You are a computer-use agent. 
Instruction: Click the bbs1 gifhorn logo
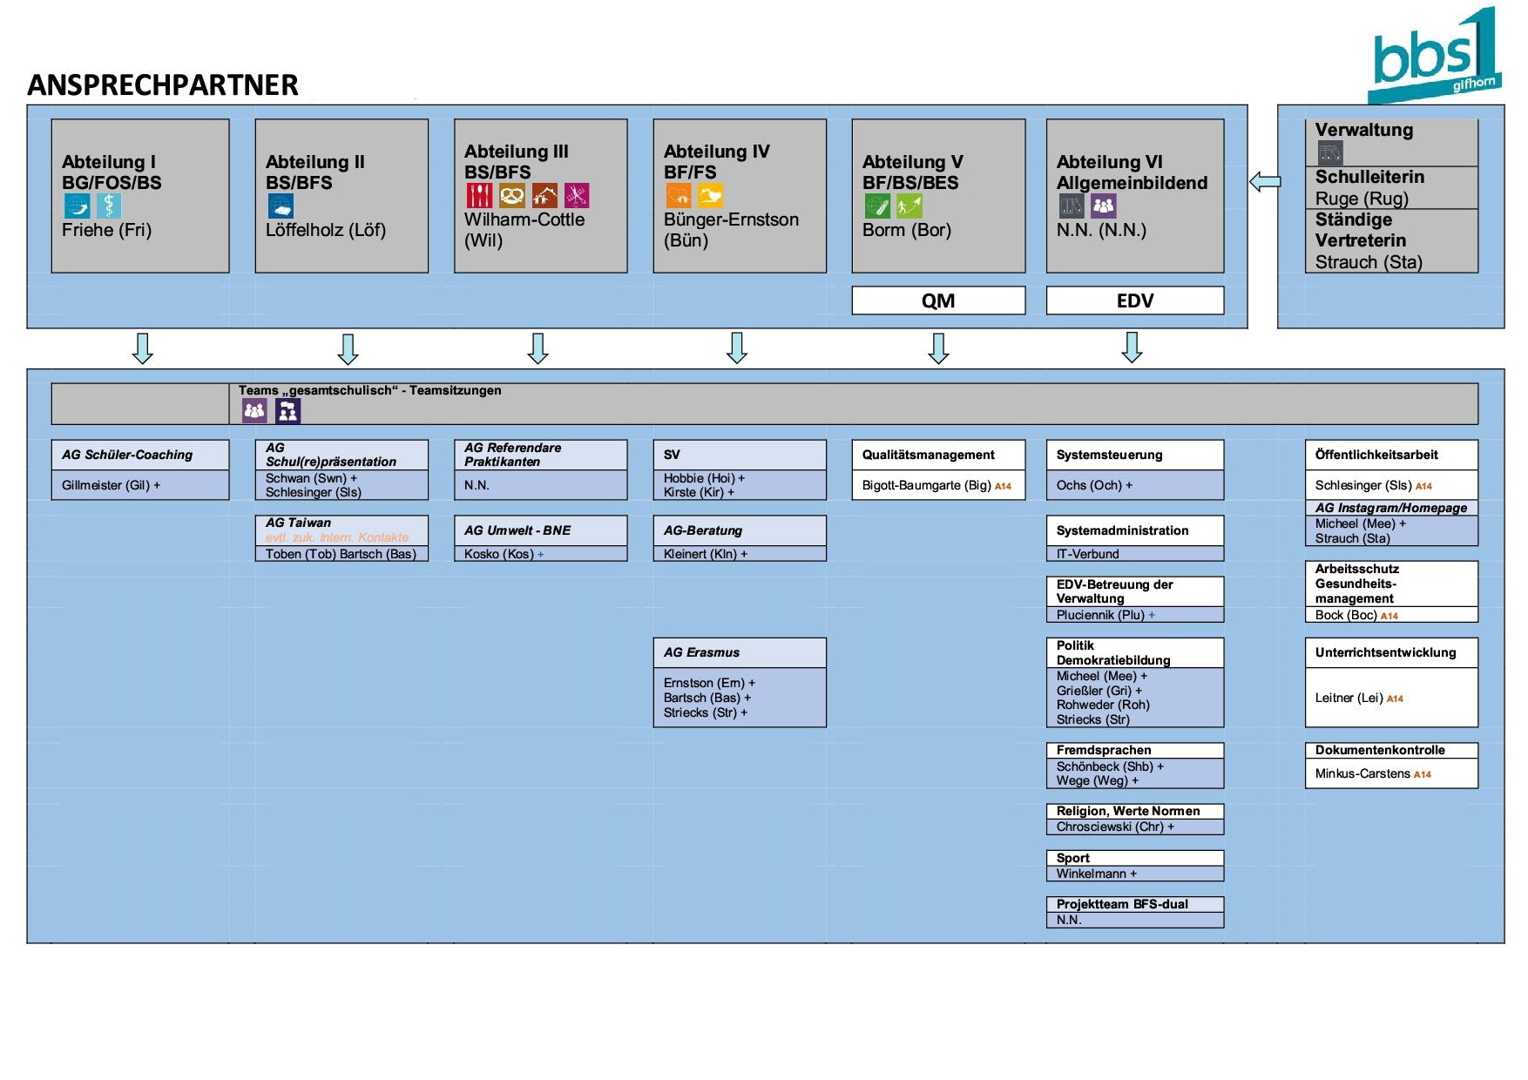point(1434,55)
